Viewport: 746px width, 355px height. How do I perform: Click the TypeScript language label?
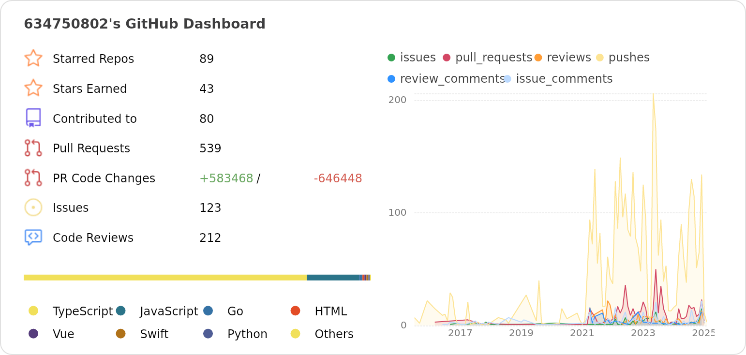pyautogui.click(x=83, y=311)
